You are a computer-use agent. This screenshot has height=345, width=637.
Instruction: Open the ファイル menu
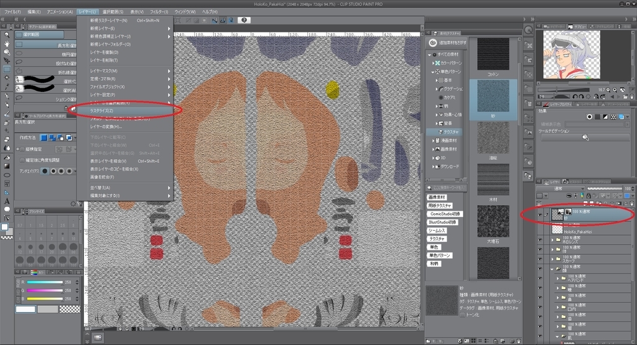point(12,12)
